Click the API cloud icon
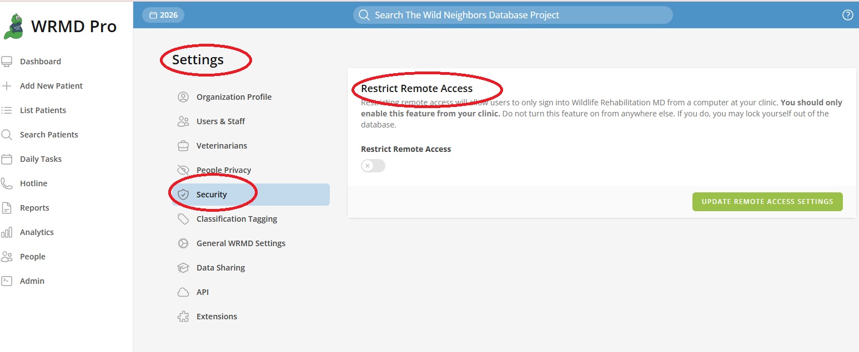The height and width of the screenshot is (352, 859). (183, 292)
